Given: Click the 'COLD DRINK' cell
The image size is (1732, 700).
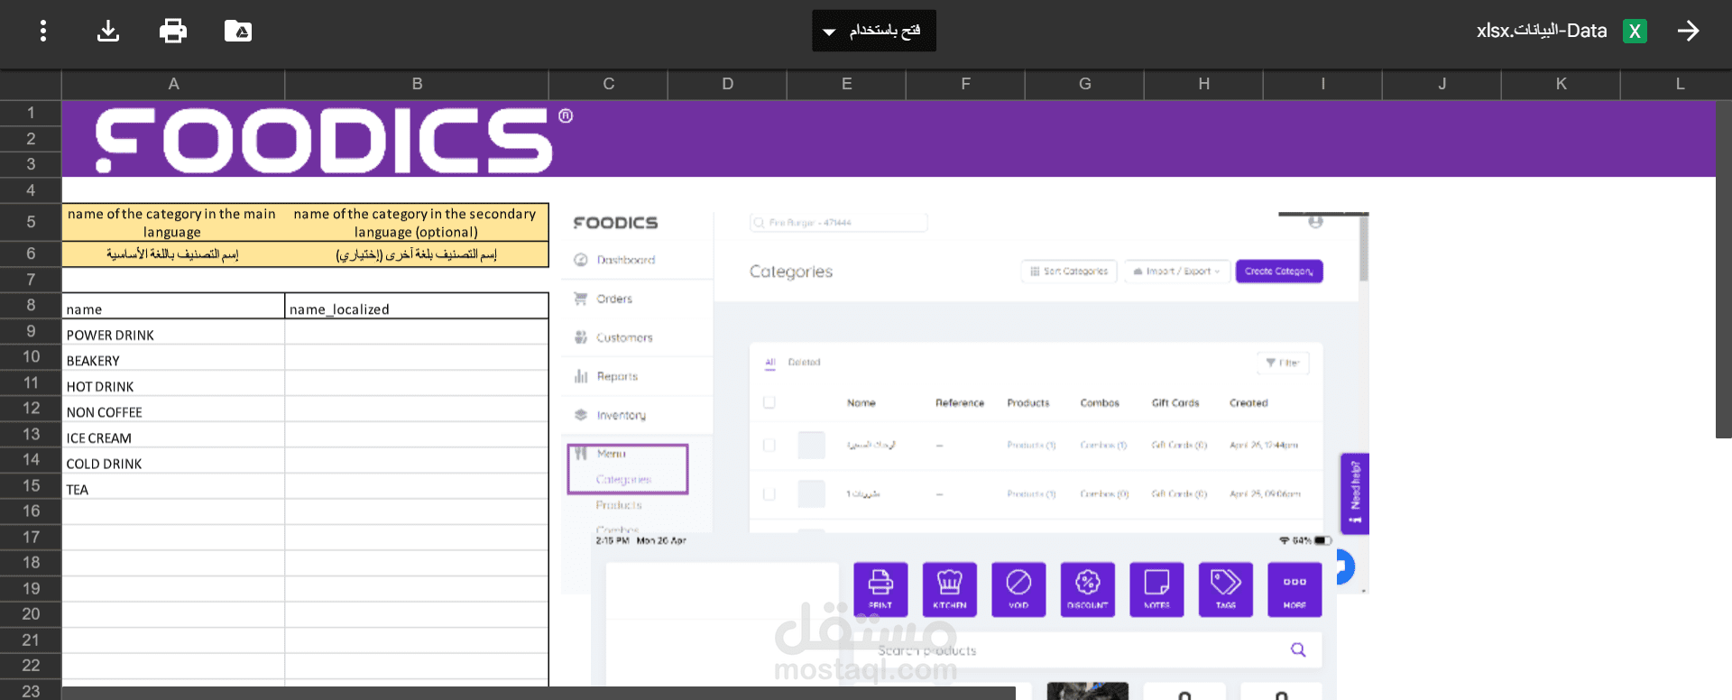Looking at the screenshot, I should pyautogui.click(x=173, y=461).
